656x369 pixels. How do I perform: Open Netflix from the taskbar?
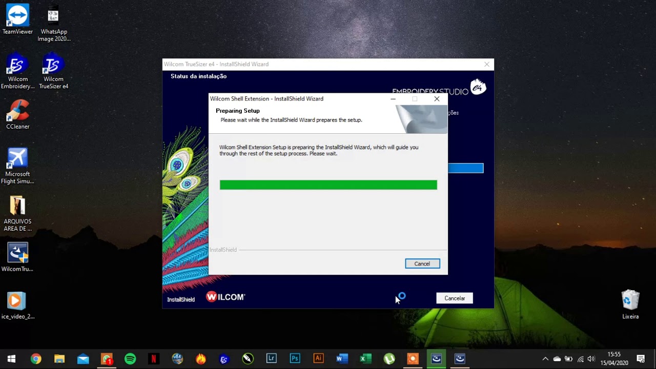click(x=153, y=359)
